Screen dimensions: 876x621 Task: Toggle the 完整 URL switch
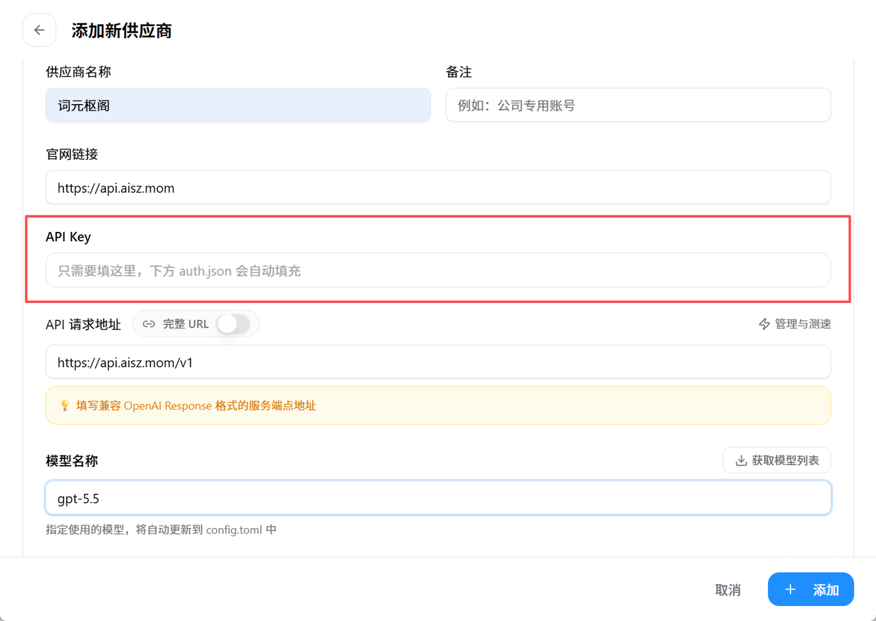pyautogui.click(x=233, y=324)
